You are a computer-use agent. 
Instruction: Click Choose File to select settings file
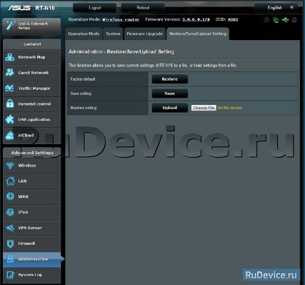[x=203, y=108]
